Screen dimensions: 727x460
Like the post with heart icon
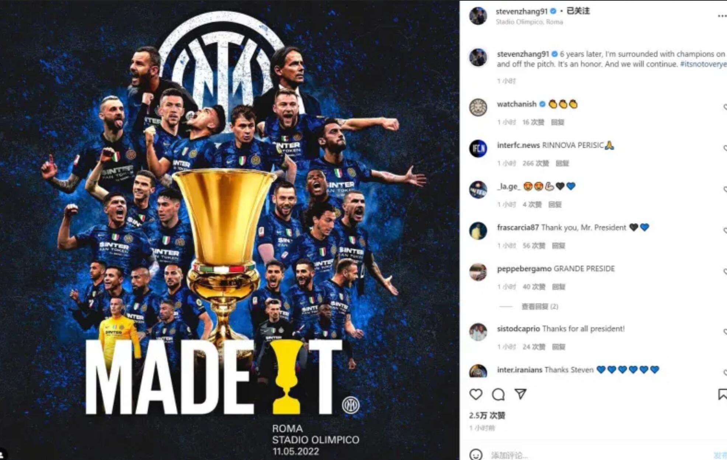pos(476,394)
